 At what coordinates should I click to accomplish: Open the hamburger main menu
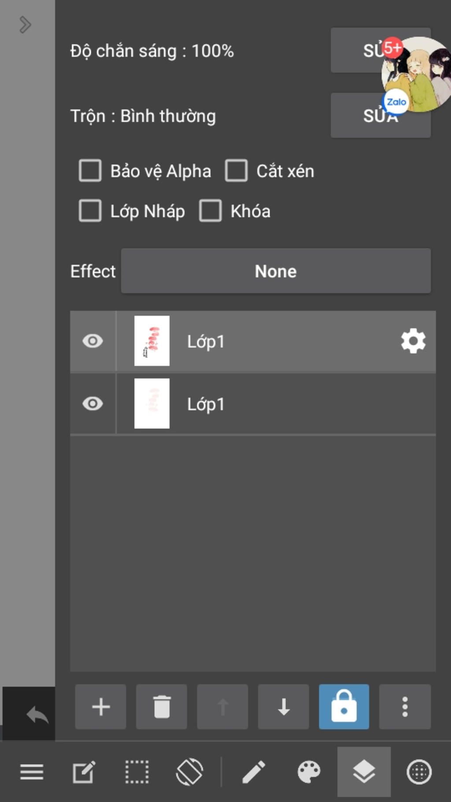(32, 772)
